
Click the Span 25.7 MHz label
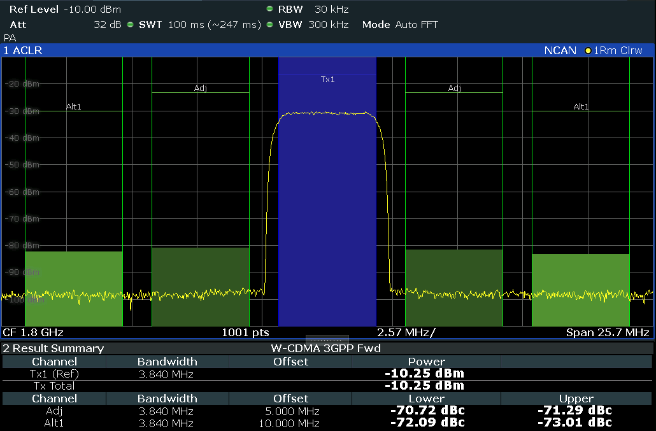click(607, 332)
